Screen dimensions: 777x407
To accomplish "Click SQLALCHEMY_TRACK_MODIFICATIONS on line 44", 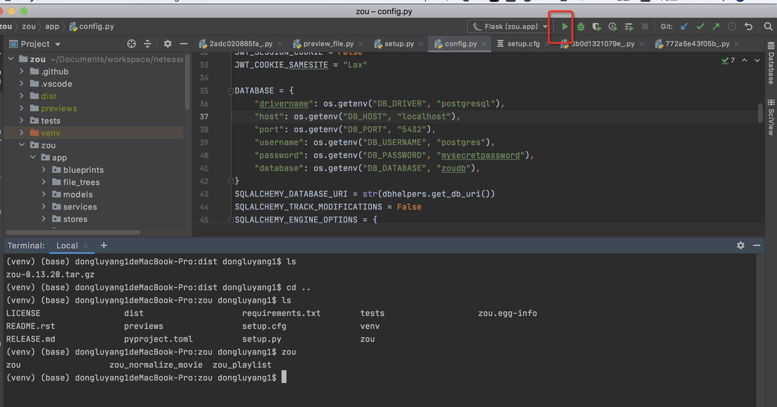I will (309, 207).
